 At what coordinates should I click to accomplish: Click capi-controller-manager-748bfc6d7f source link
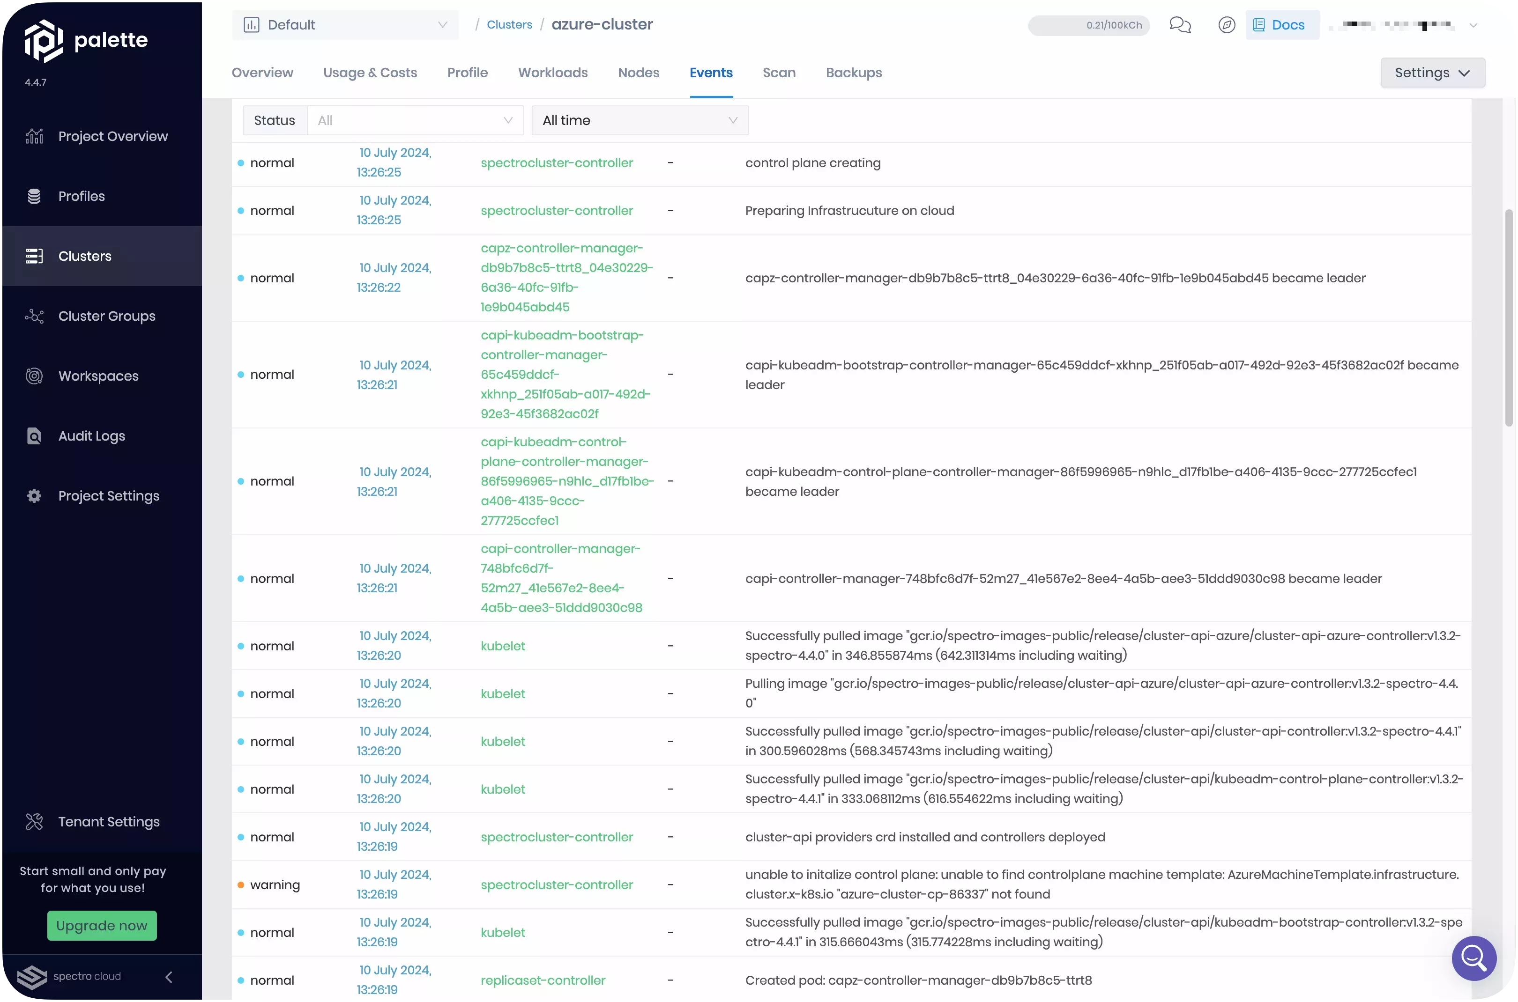point(561,578)
